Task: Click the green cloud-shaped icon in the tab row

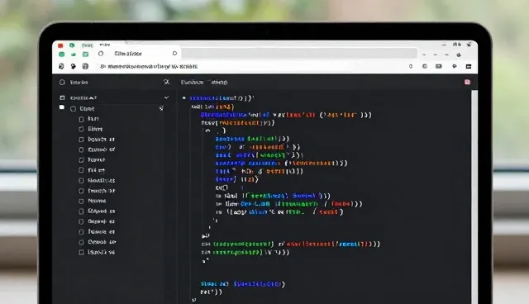Action: tap(74, 55)
